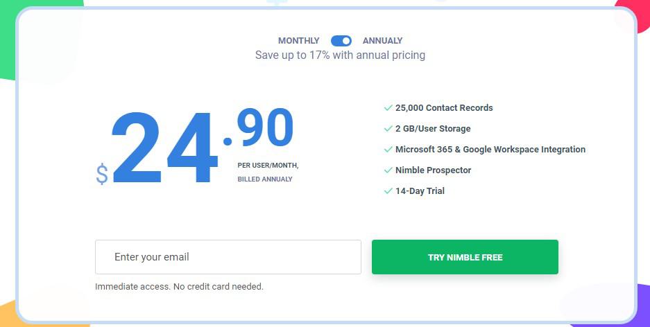Click the 2 GB/User Storage text
Image resolution: width=650 pixels, height=327 pixels.
tap(433, 129)
